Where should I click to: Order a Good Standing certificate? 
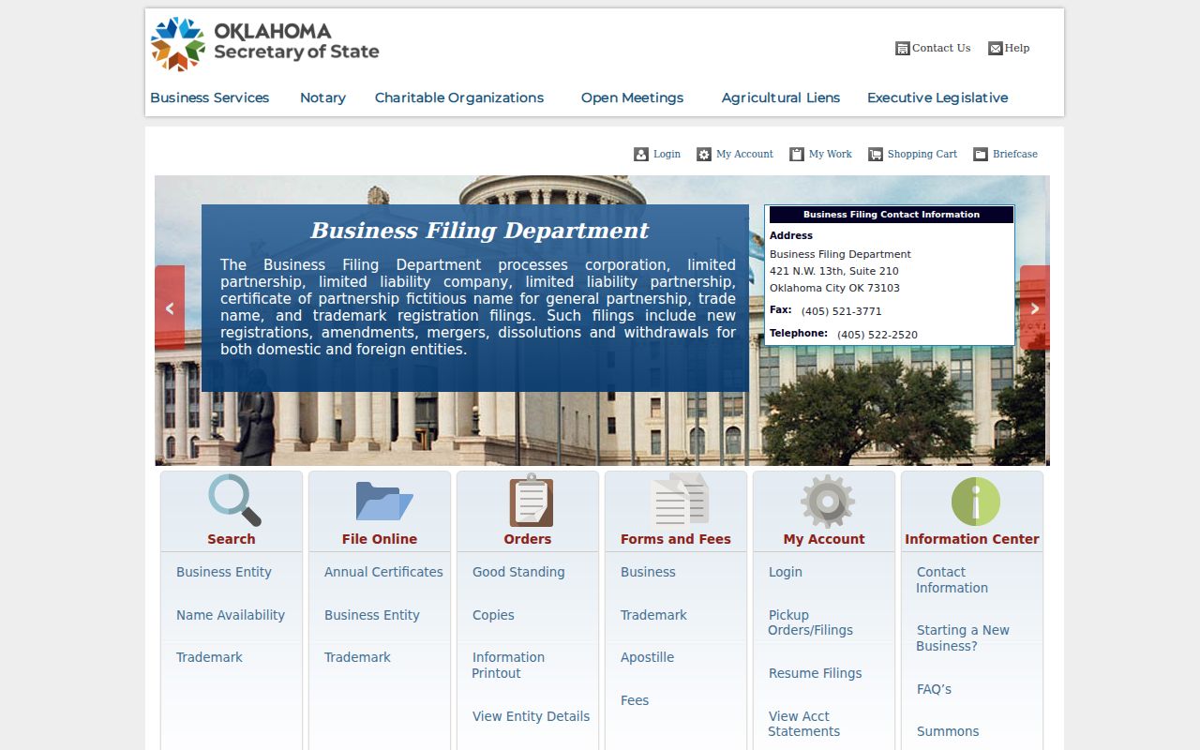[x=518, y=572]
